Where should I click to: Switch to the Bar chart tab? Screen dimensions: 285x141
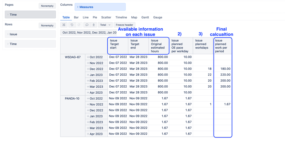(76, 17)
